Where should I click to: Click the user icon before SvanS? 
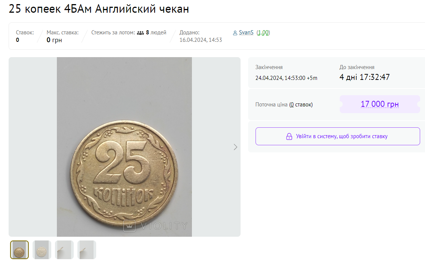click(235, 33)
